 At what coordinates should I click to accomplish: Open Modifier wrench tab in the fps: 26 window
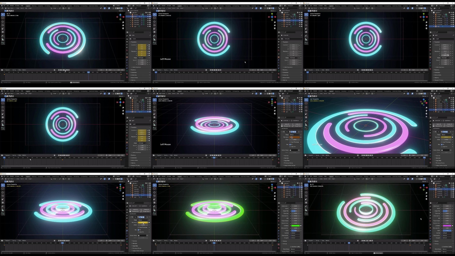[430, 231]
